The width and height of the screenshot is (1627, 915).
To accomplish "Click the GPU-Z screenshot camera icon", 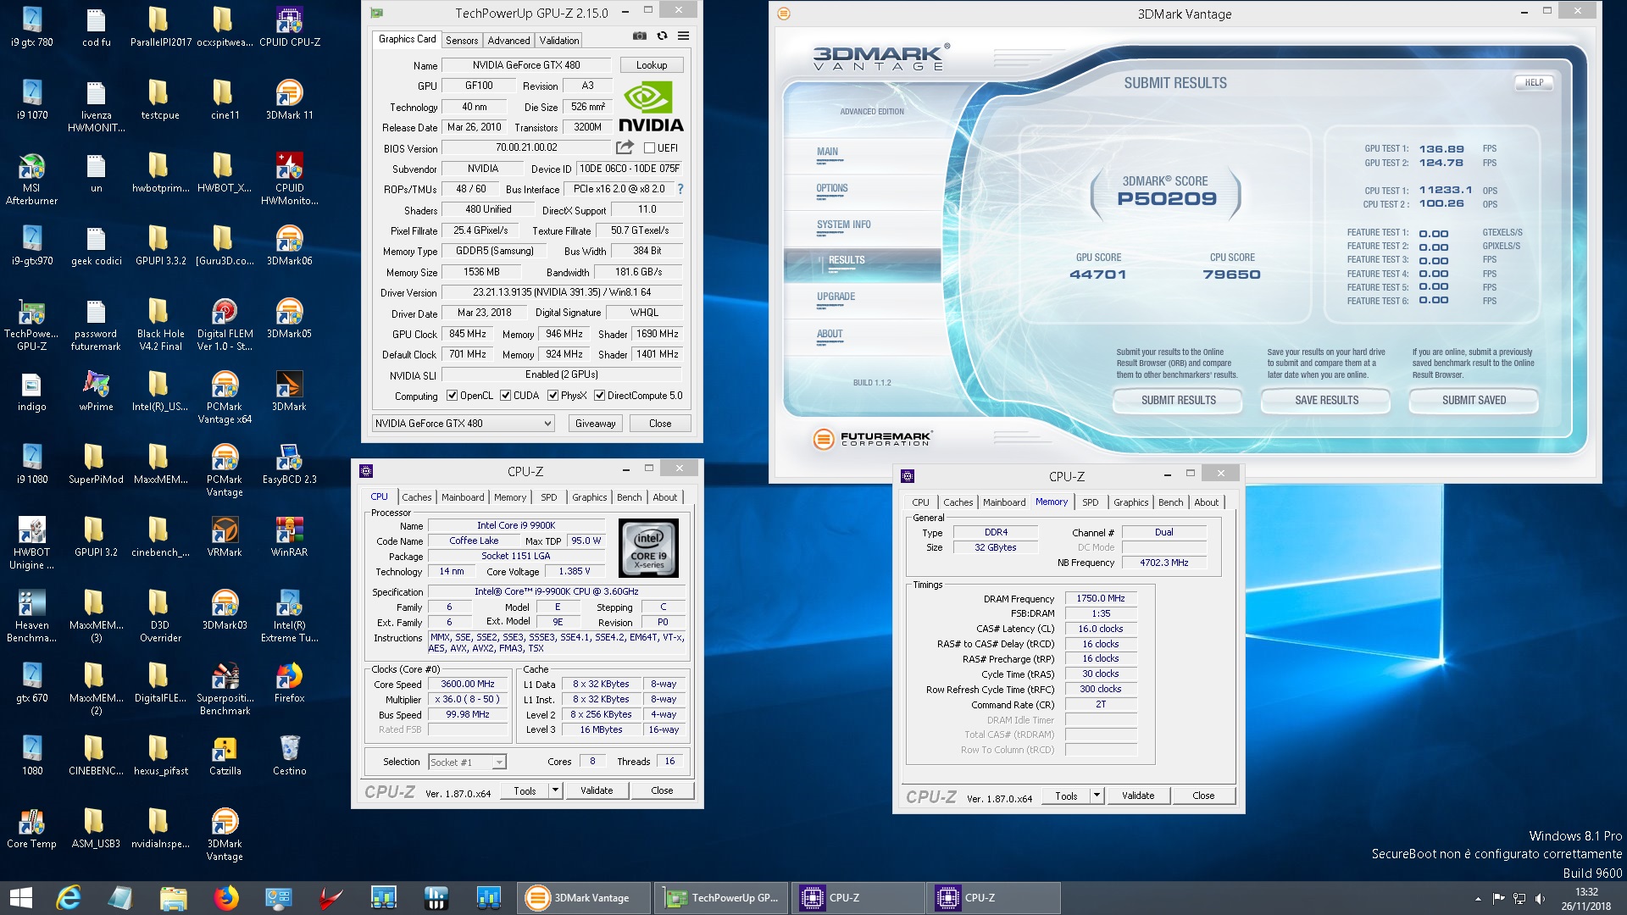I will pyautogui.click(x=640, y=36).
